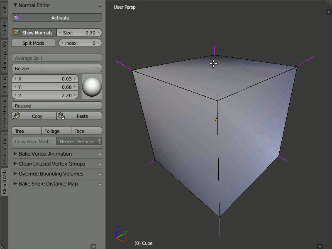This screenshot has width=332, height=249.
Task: Click the XYZ axis gizmo in viewport corner
Action: pyautogui.click(x=120, y=235)
